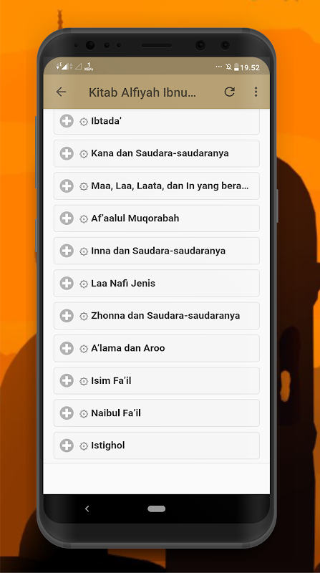Tap the target icon beside Laa Nafi Jenis
This screenshot has height=573, width=320.
tap(84, 284)
